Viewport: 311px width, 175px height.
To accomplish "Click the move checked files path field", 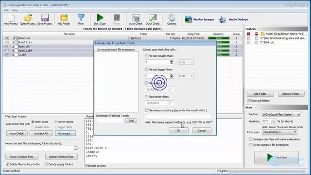I will point(40,148).
